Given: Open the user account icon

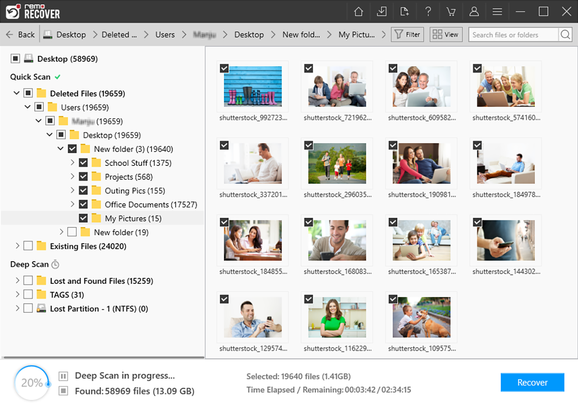Looking at the screenshot, I should [x=474, y=11].
